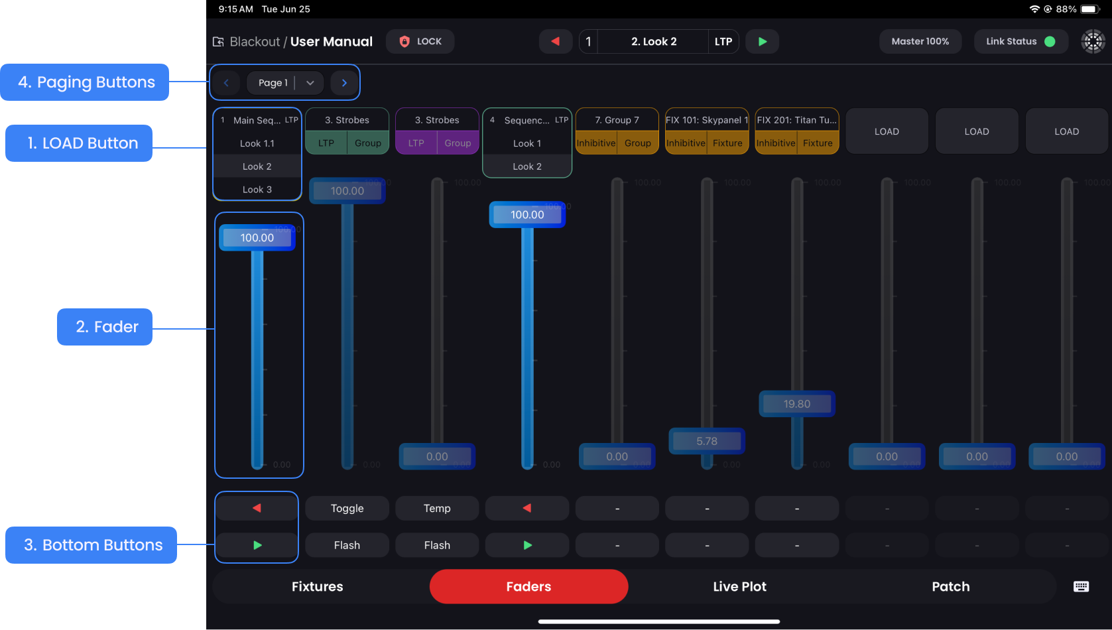The image size is (1112, 630).
Task: Click the show folder icon beside Blackout
Action: pyautogui.click(x=218, y=42)
